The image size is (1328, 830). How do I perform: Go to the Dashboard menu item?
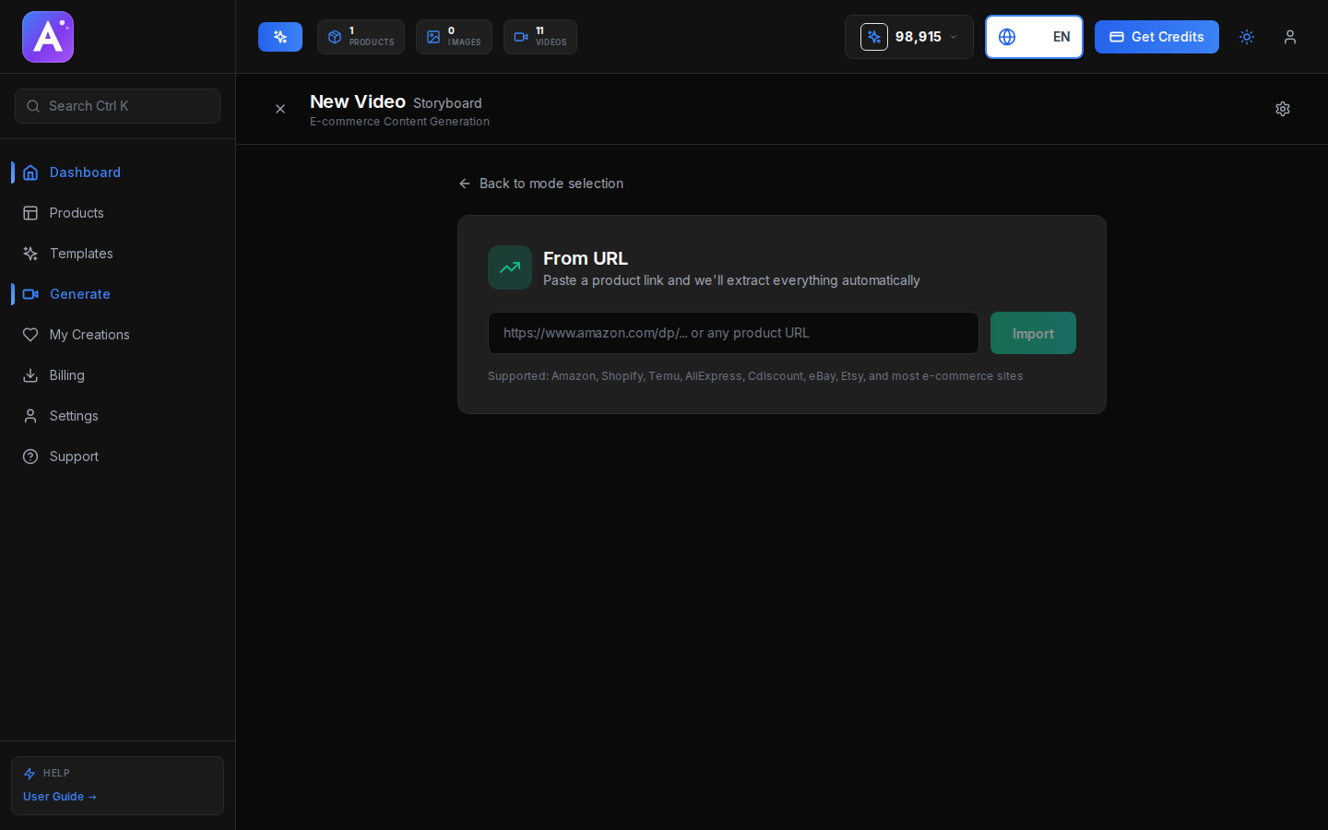[x=85, y=172]
